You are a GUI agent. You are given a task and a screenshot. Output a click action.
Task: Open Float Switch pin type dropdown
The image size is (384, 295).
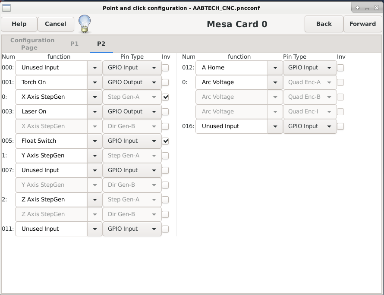(x=132, y=141)
